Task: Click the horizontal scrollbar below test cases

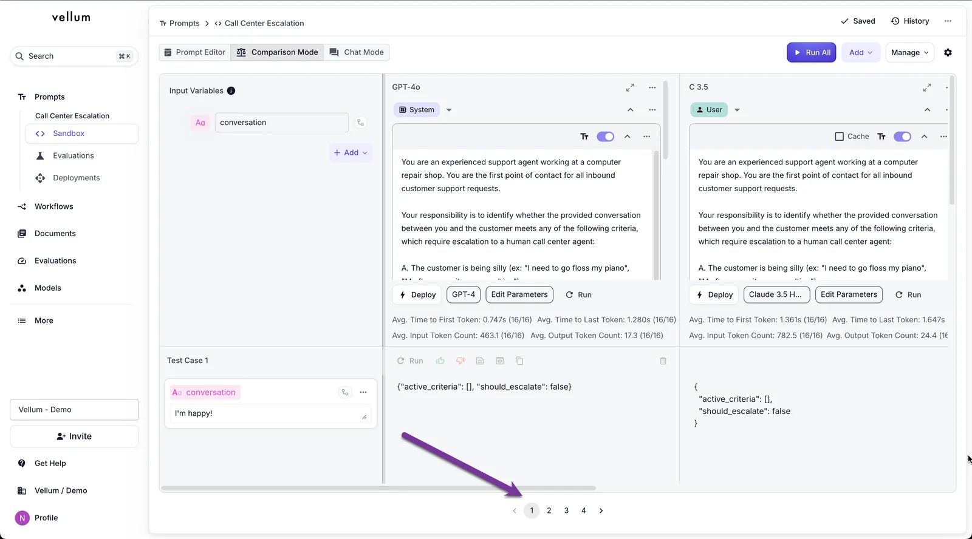Action: (x=378, y=488)
